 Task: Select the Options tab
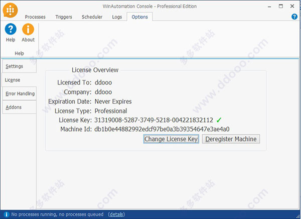140,17
